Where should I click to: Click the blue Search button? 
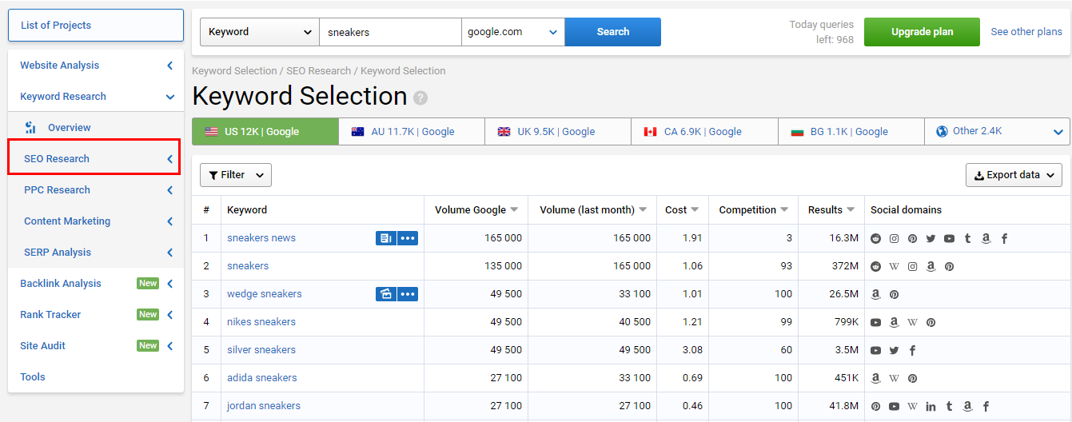613,32
